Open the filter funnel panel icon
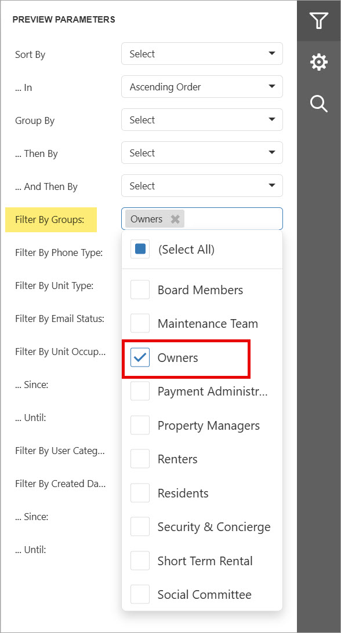Image resolution: width=341 pixels, height=633 pixels. [x=318, y=20]
